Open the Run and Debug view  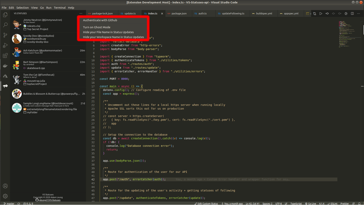pos(5,45)
